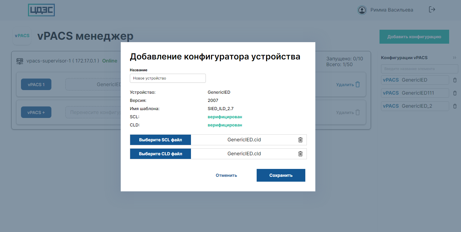The width and height of the screenshot is (461, 232).
Task: Click the vPACS app logo tile
Action: (x=22, y=36)
